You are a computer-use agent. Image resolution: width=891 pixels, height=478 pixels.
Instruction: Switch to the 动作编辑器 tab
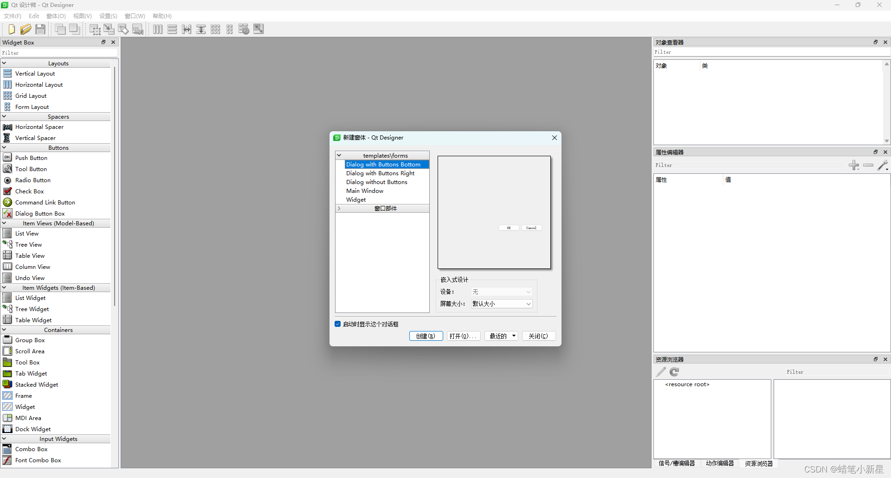pos(720,463)
